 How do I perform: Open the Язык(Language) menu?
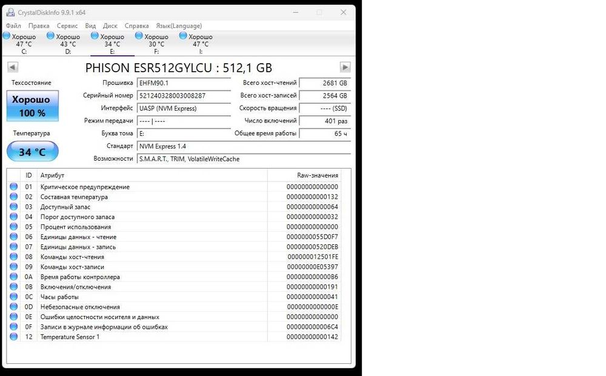[x=179, y=26]
